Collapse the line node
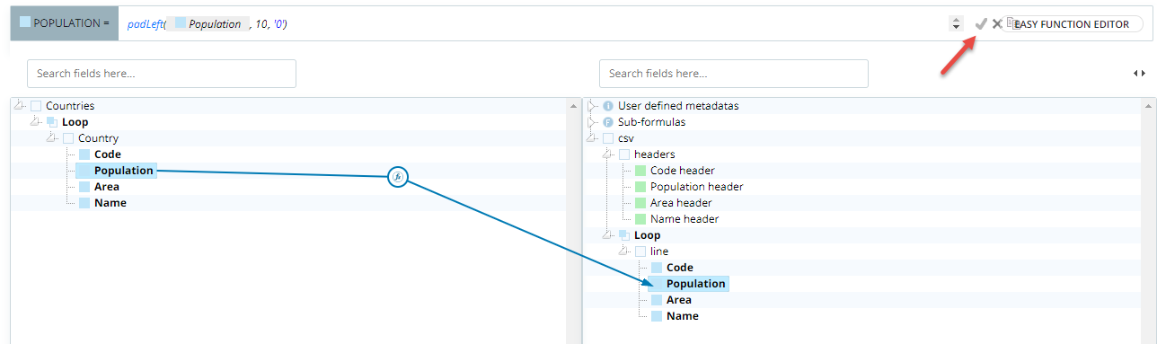This screenshot has height=344, width=1157. [x=624, y=251]
